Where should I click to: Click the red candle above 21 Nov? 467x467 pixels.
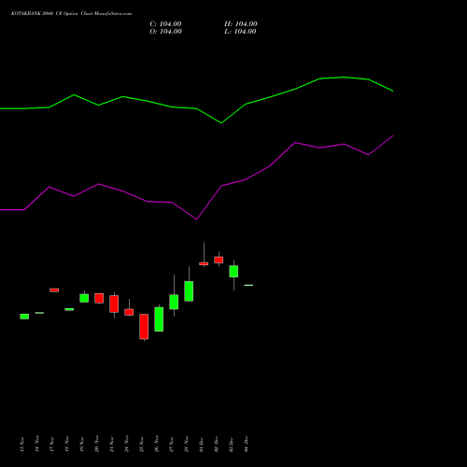[114, 304]
